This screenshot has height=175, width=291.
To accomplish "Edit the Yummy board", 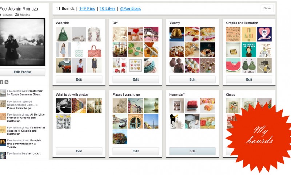I will [x=192, y=79].
